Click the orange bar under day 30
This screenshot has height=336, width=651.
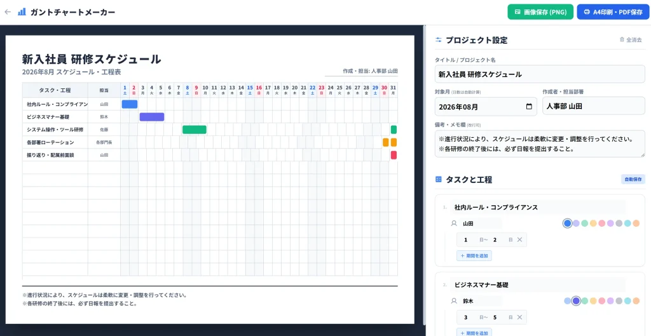(385, 142)
